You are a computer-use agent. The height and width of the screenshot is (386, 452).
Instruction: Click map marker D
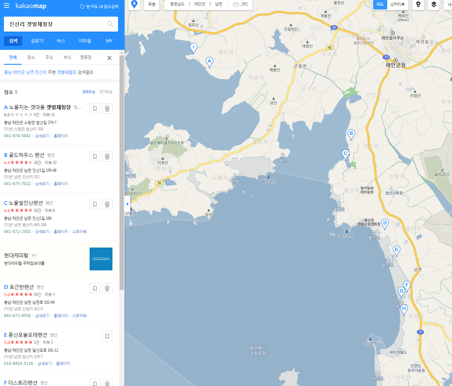pos(385,224)
